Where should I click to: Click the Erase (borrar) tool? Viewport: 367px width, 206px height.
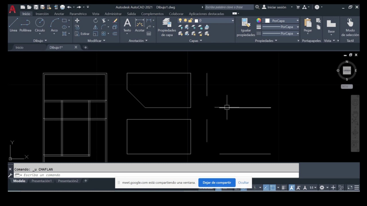point(115,21)
